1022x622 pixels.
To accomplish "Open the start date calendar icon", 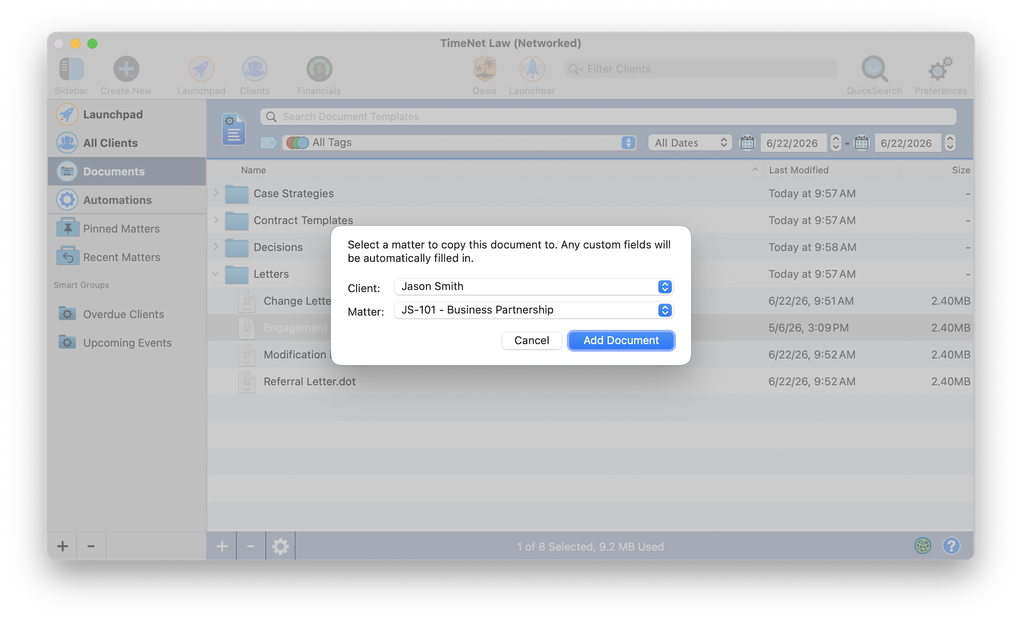I will coord(747,142).
